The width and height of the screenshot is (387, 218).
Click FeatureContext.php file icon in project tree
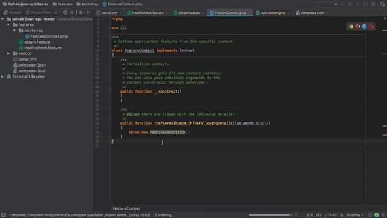27,36
